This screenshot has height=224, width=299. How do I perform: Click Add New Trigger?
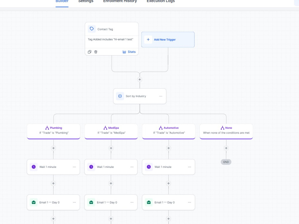[x=168, y=40]
